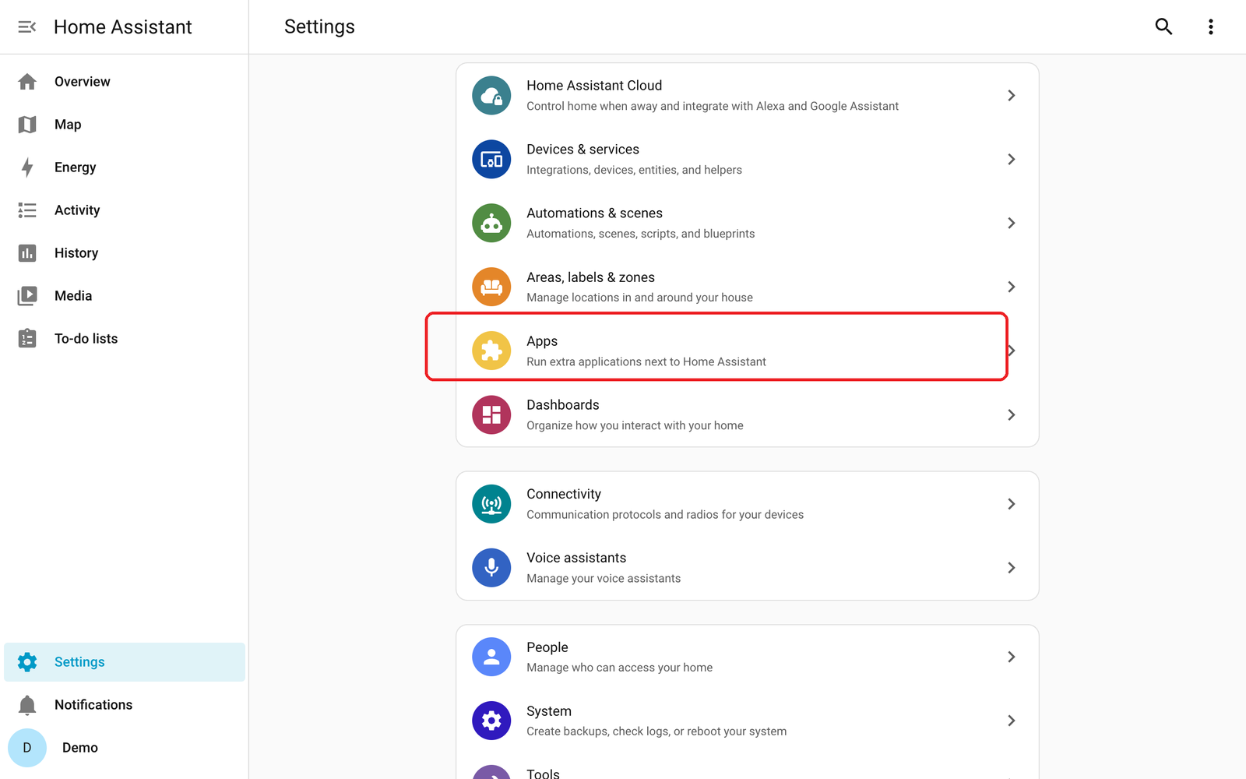Expand Devices & services chevron

[x=1011, y=159]
